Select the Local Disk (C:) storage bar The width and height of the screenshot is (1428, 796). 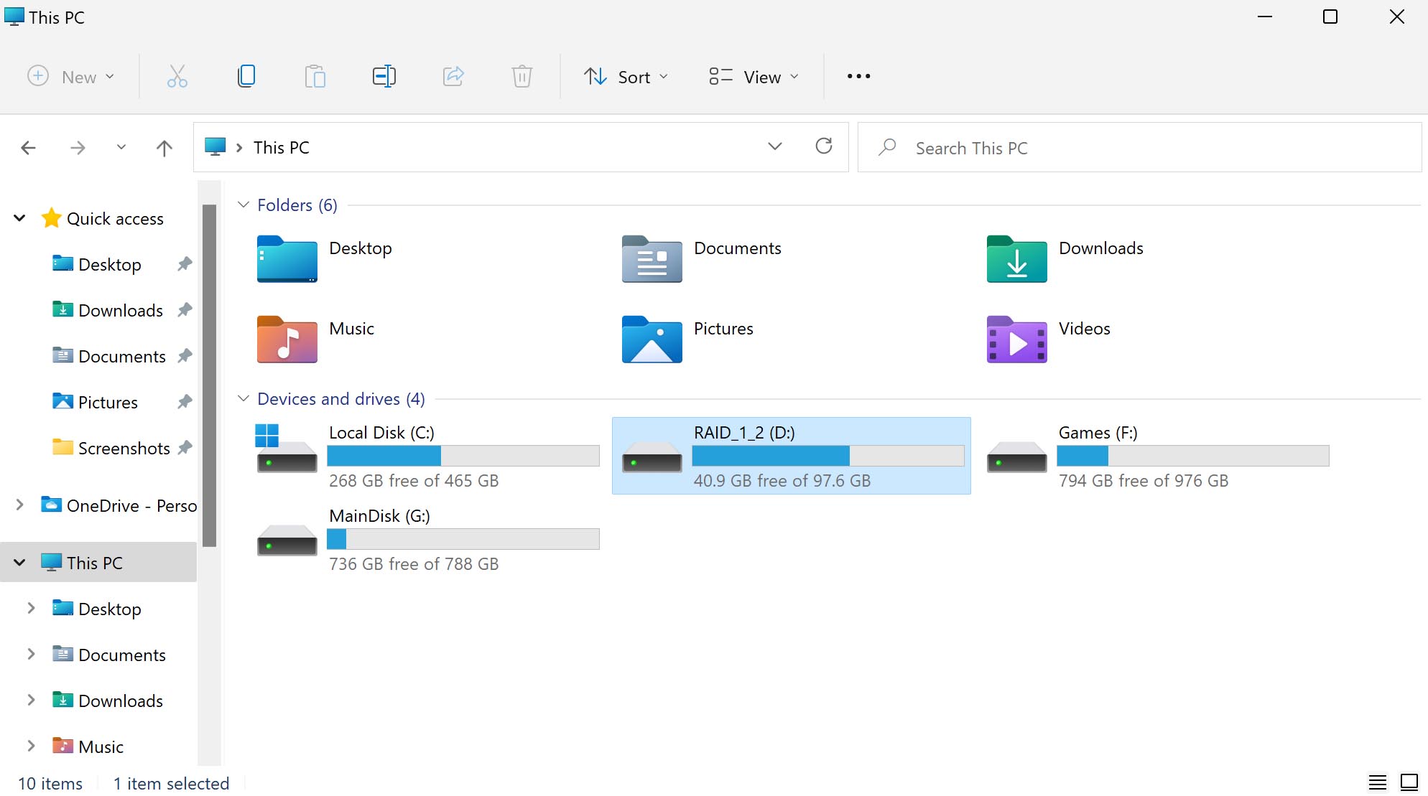click(463, 456)
